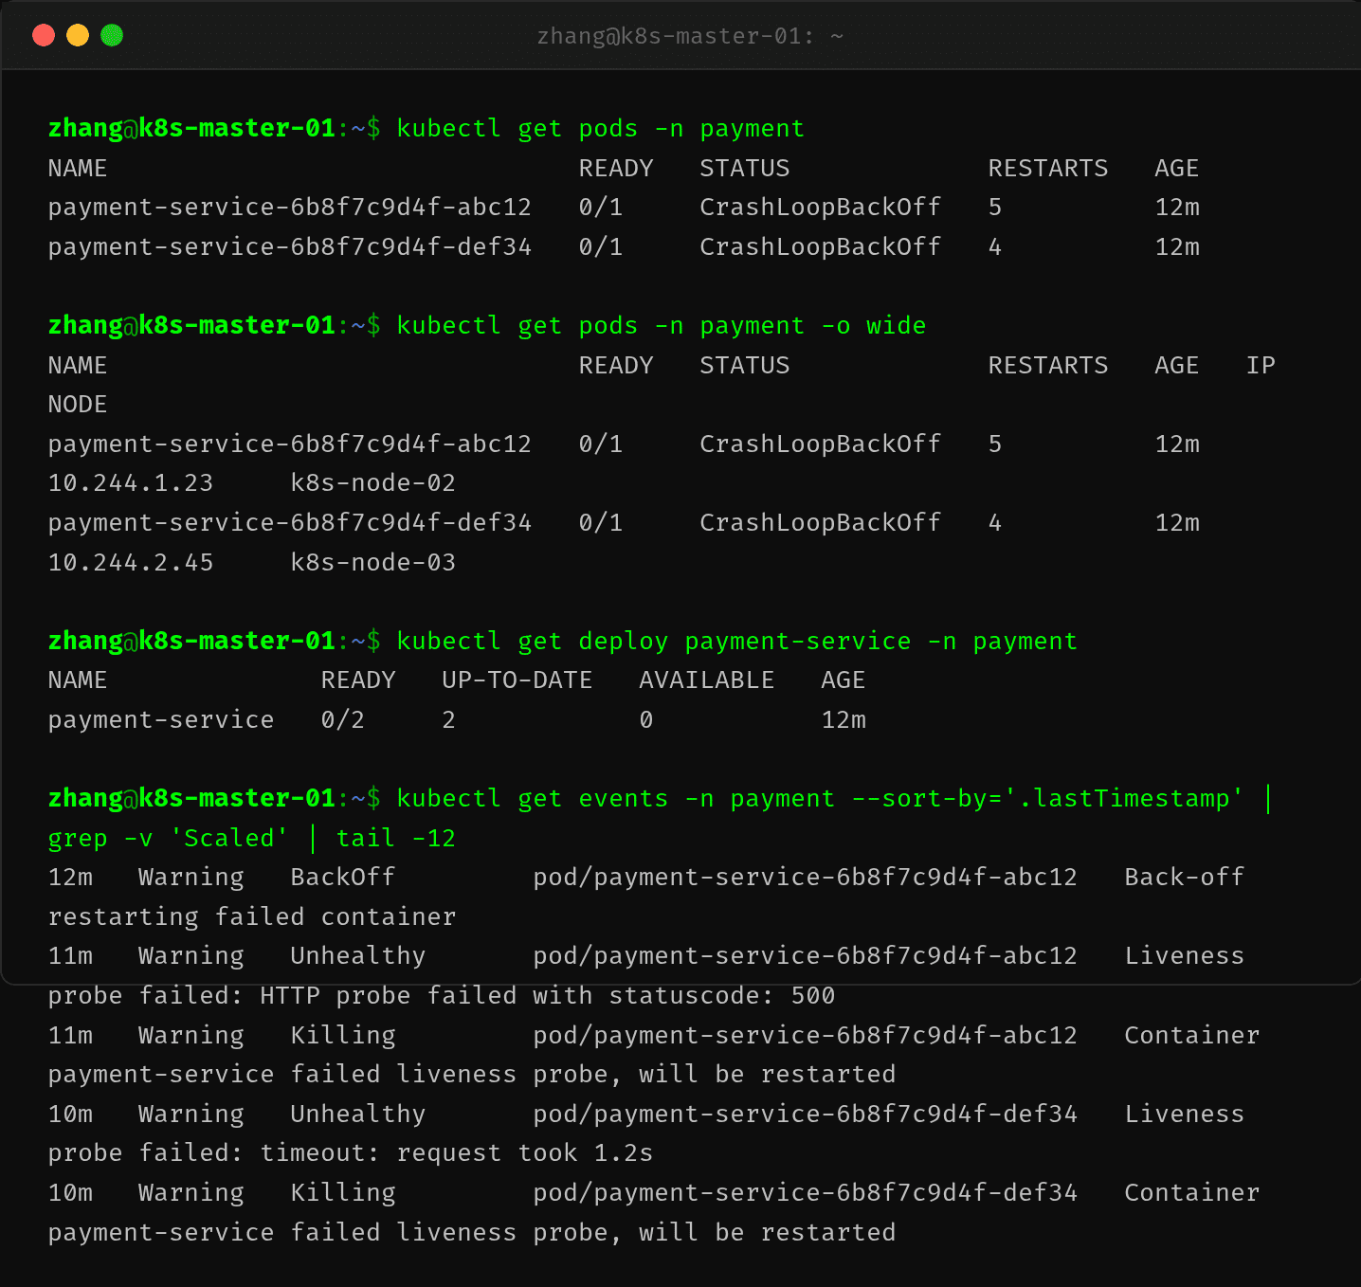Click the 'kubectl get deploy payment-service -n payment' command
This screenshot has width=1361, height=1287.
click(736, 641)
